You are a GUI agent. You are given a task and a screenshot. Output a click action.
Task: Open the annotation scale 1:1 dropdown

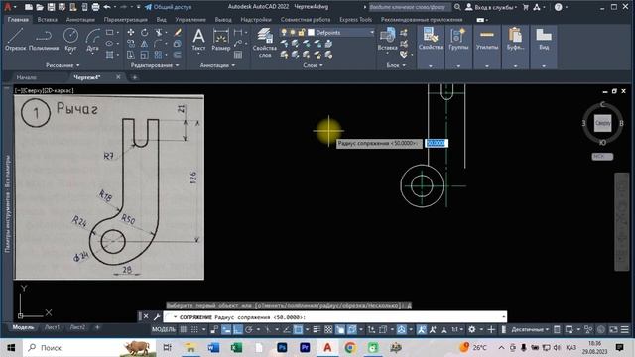[x=457, y=330]
